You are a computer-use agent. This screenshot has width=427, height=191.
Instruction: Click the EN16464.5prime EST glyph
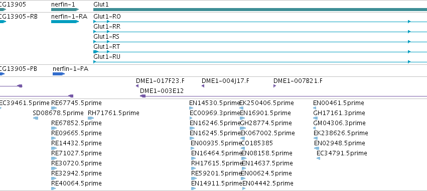point(194,158)
